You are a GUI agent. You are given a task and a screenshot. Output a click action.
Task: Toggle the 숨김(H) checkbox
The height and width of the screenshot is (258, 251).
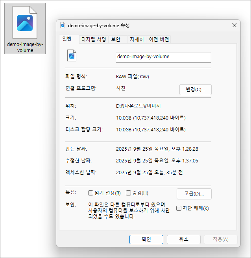(128, 193)
